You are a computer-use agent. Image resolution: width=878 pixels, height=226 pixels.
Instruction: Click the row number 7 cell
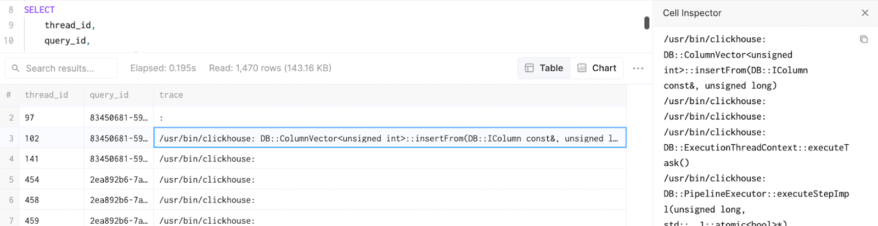(x=11, y=221)
